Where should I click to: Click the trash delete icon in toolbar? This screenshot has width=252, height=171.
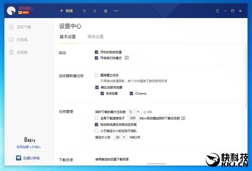[105, 11]
